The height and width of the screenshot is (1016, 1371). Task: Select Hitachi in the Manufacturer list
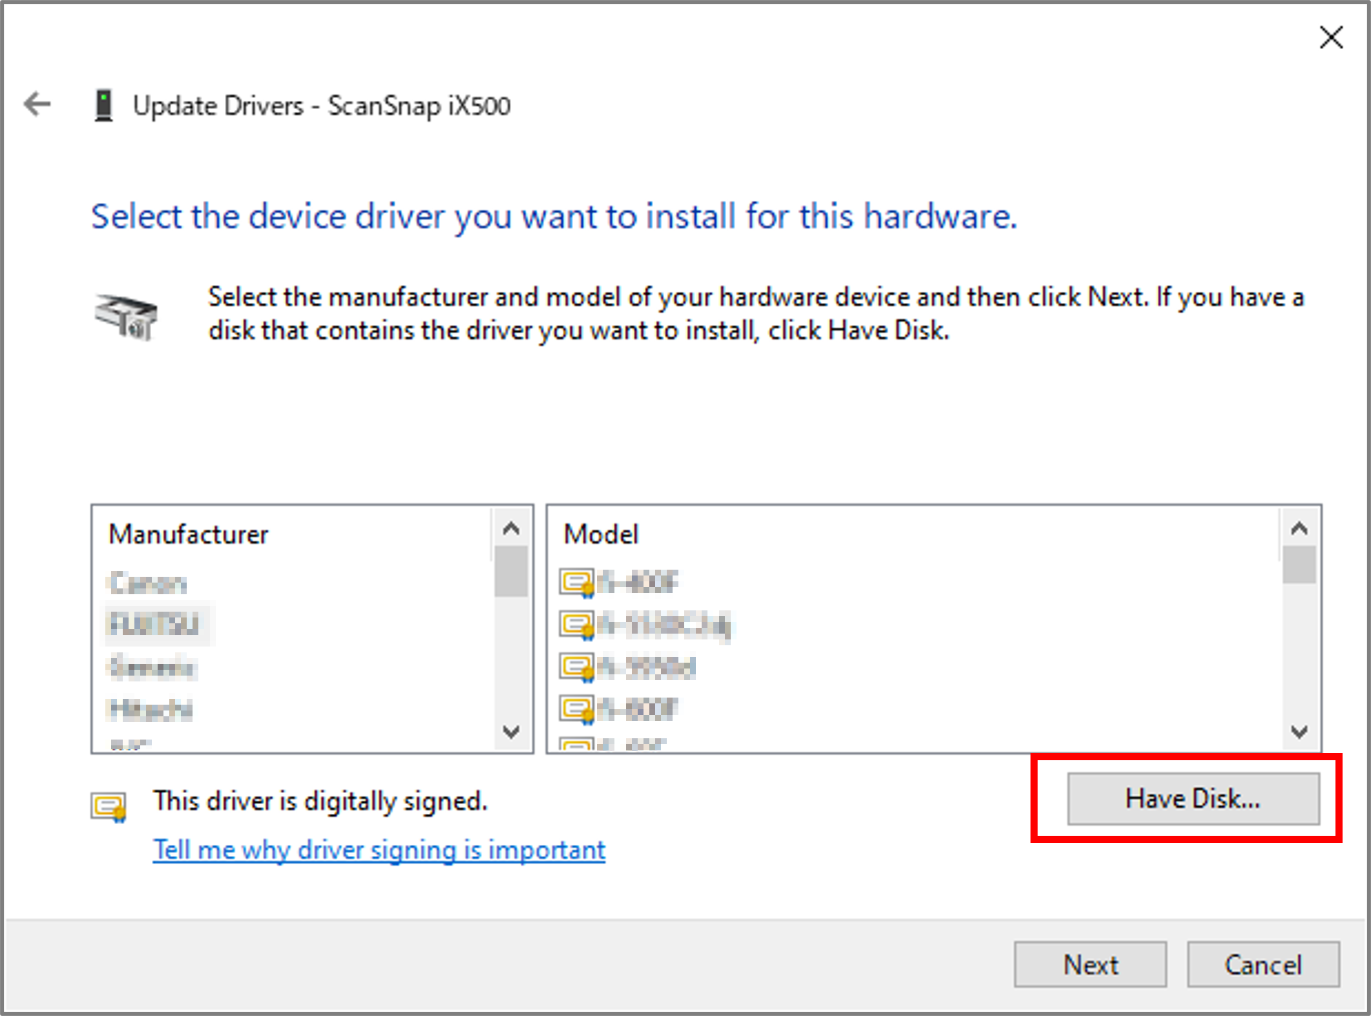151,709
